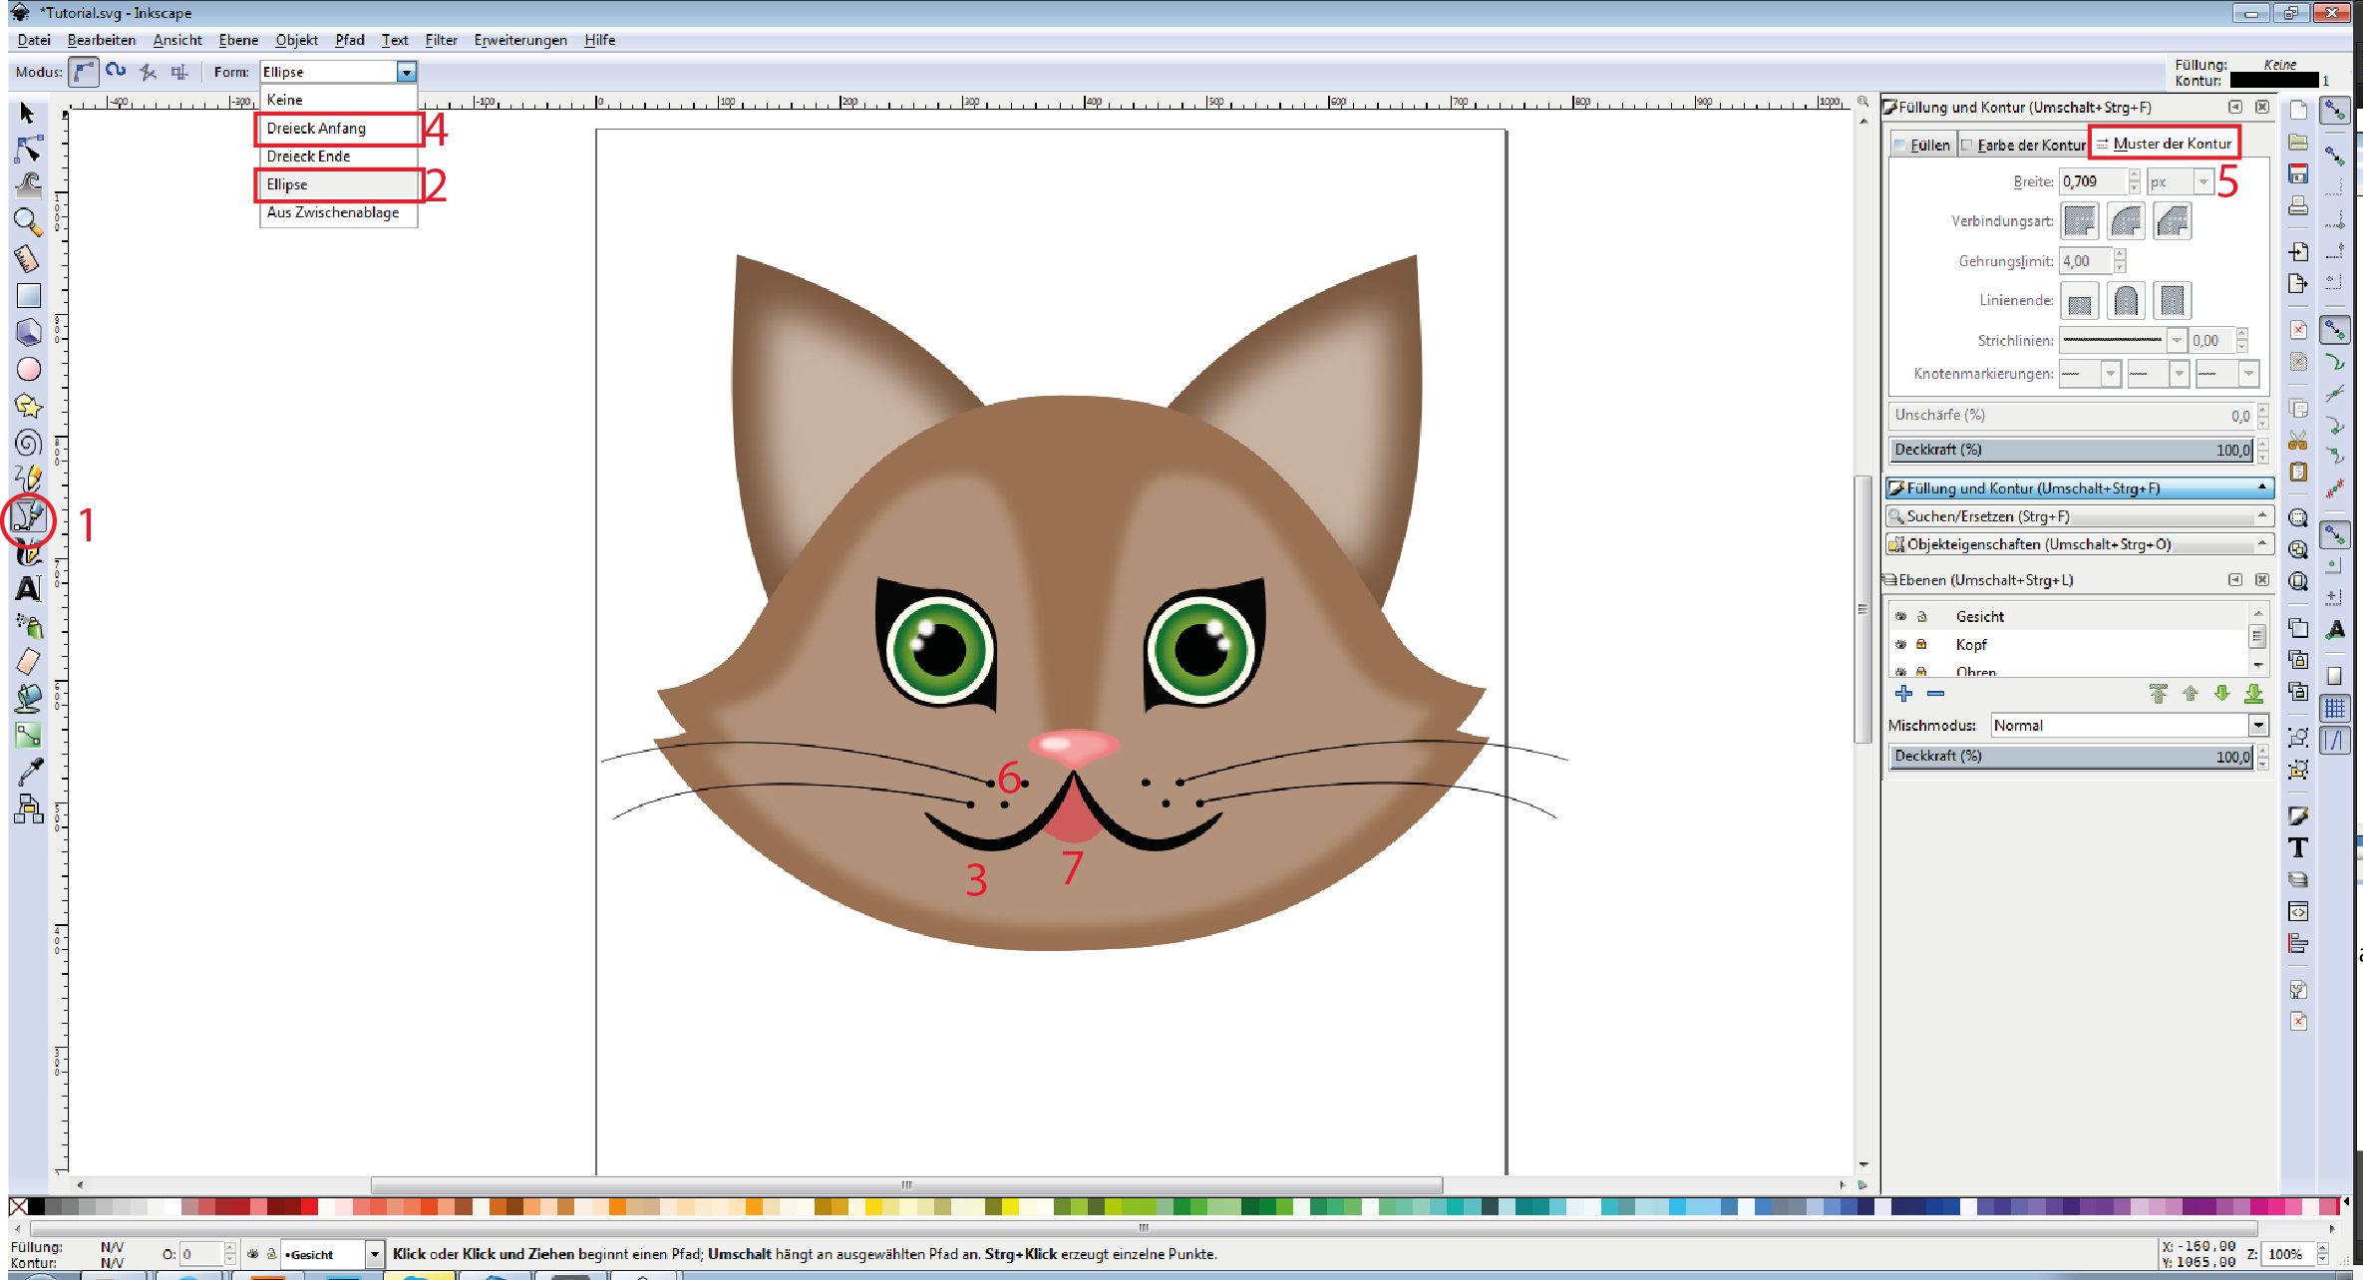
Task: Choose the Spray tool
Action: [28, 625]
